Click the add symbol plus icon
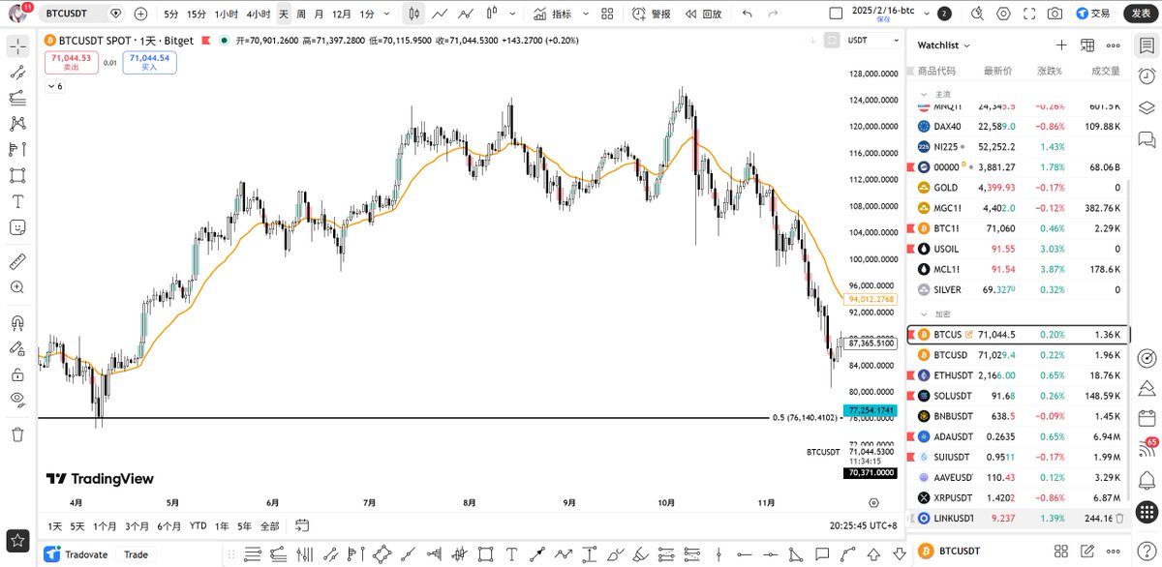The width and height of the screenshot is (1162, 567). point(141,14)
